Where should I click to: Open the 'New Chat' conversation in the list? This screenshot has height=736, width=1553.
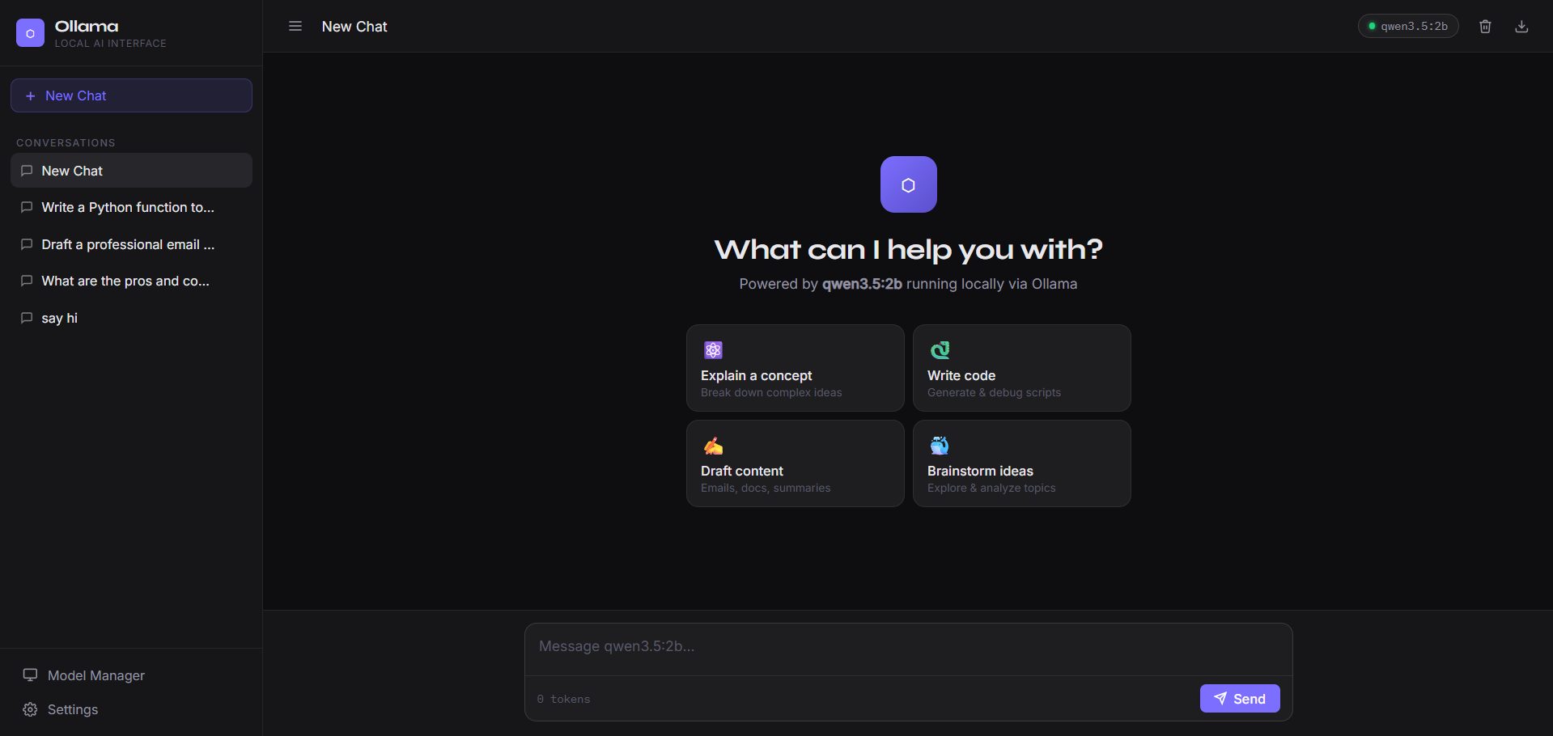tap(131, 171)
